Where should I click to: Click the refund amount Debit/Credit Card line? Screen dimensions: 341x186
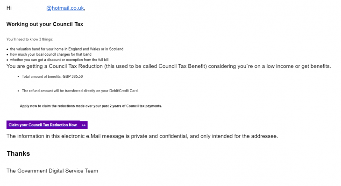click(x=80, y=91)
